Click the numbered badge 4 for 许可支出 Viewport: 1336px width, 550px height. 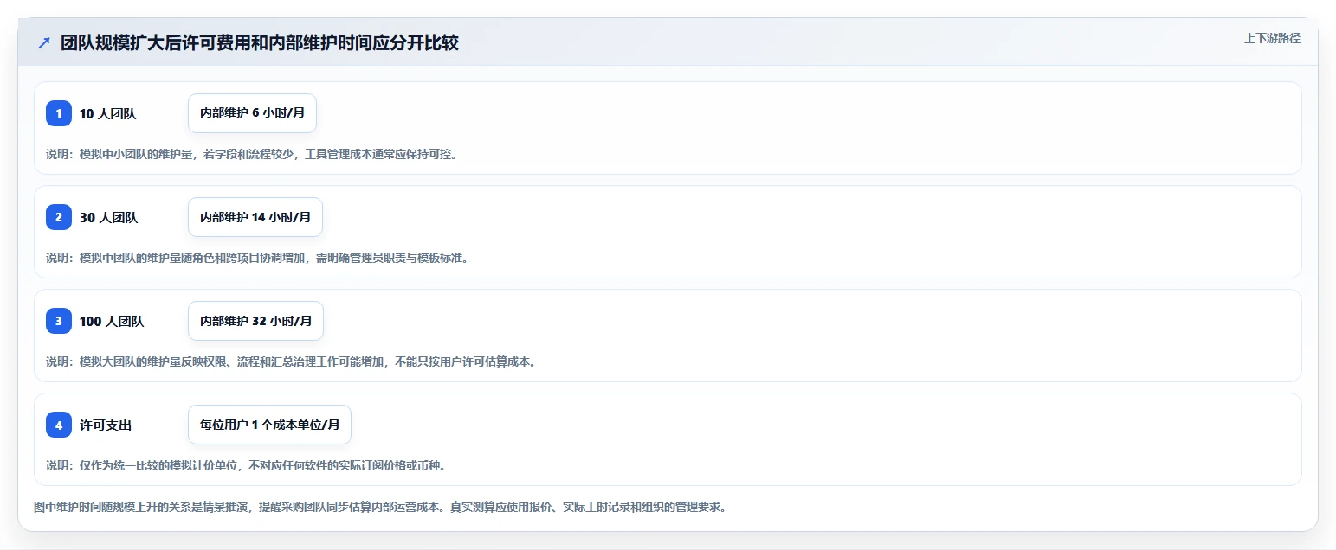click(59, 425)
